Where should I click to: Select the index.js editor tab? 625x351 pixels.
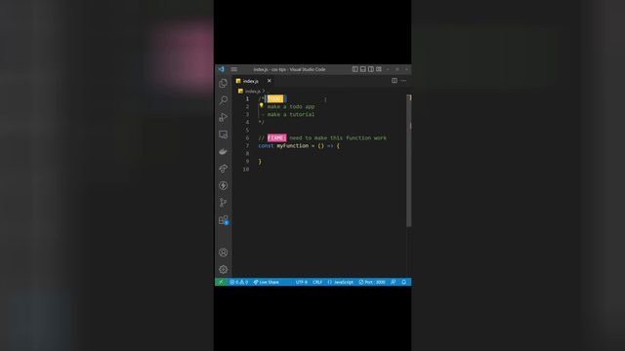click(x=254, y=81)
